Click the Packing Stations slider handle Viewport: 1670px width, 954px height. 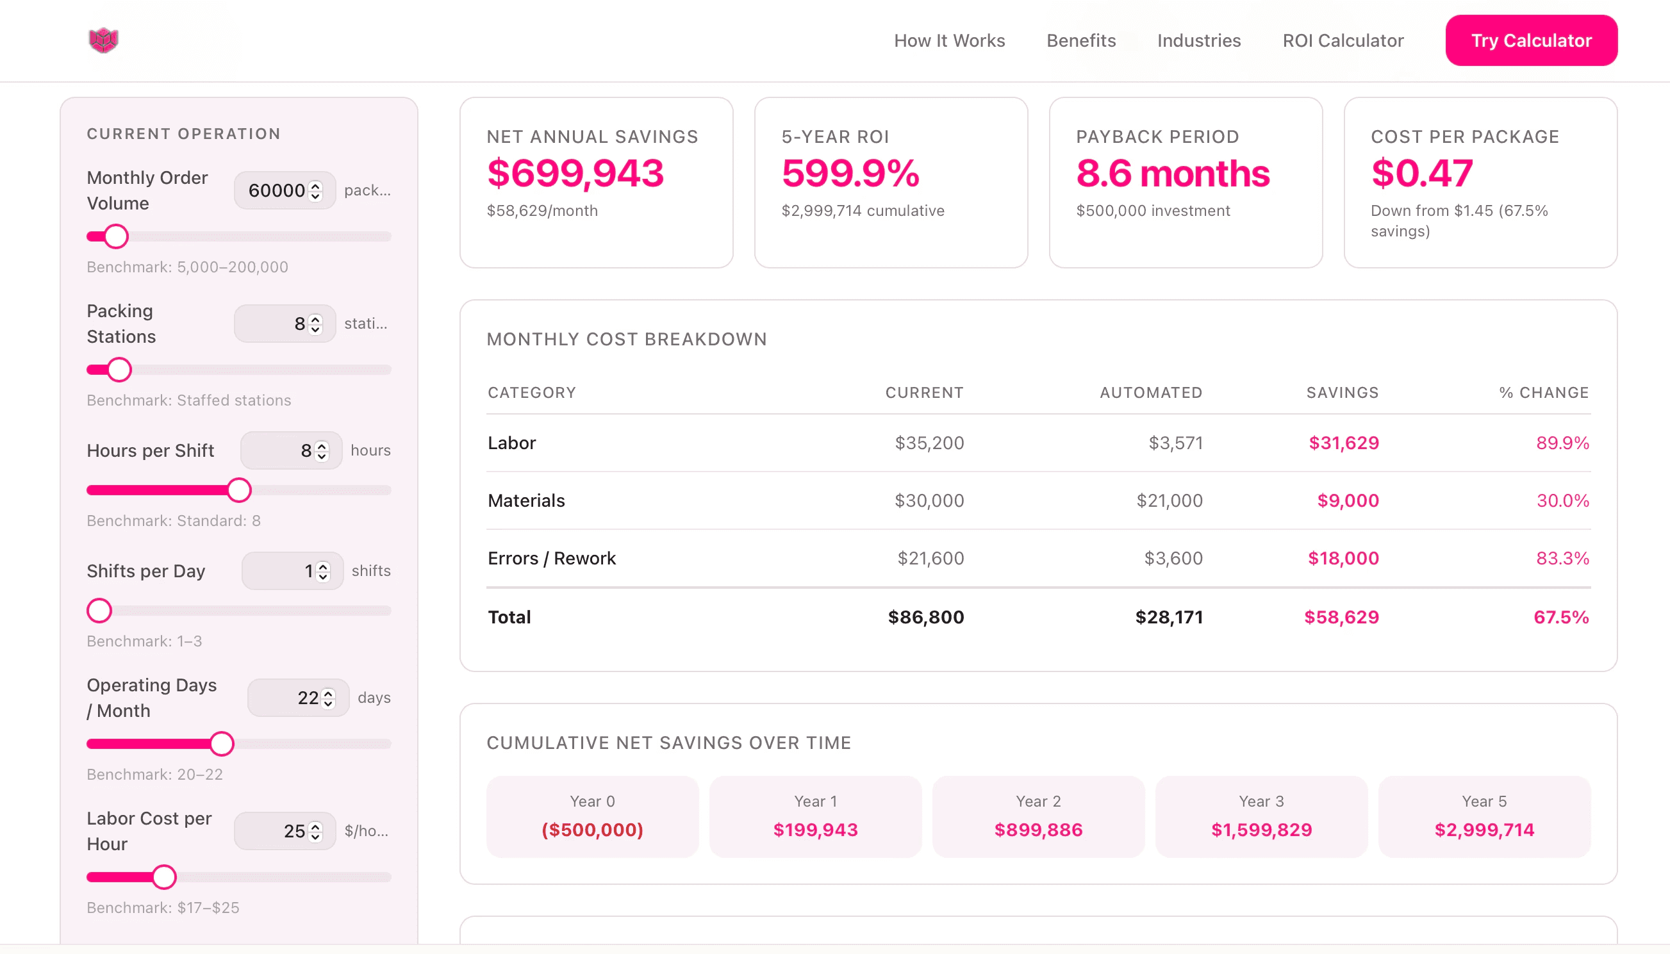pos(119,370)
